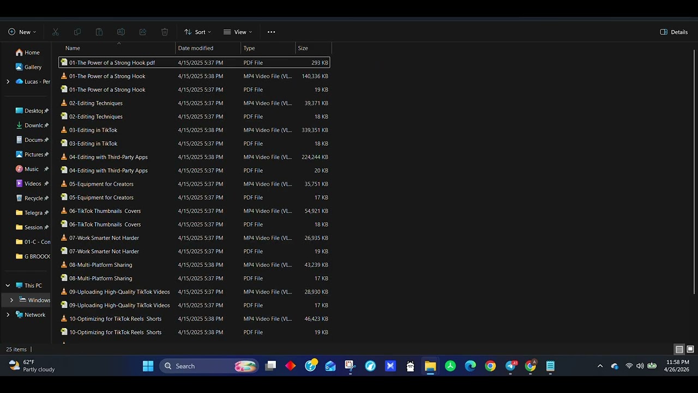The height and width of the screenshot is (393, 698).
Task: Select the file '01-The Power of a Strong Hook pdf'
Action: click(x=194, y=63)
